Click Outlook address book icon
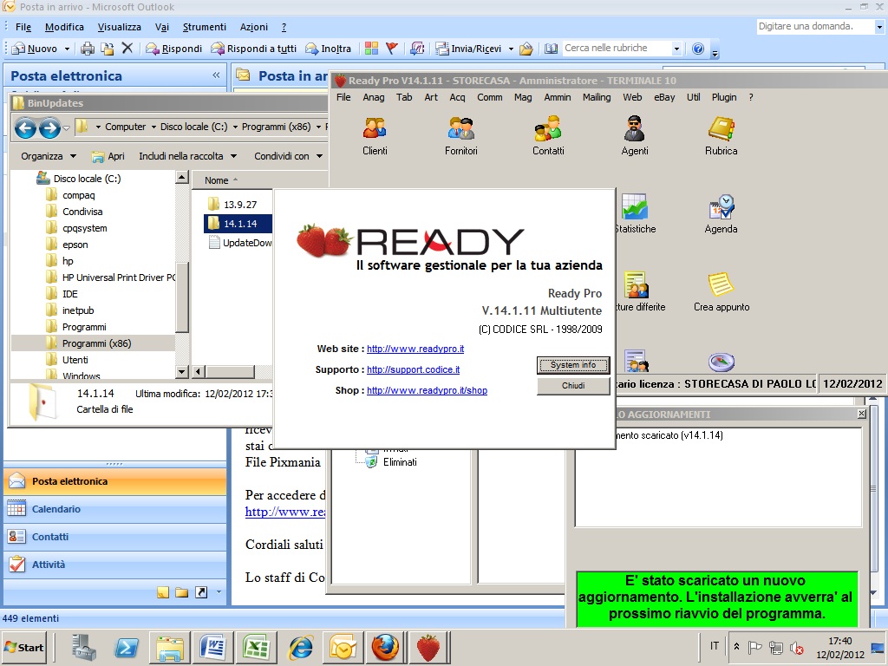The width and height of the screenshot is (888, 666). point(551,49)
